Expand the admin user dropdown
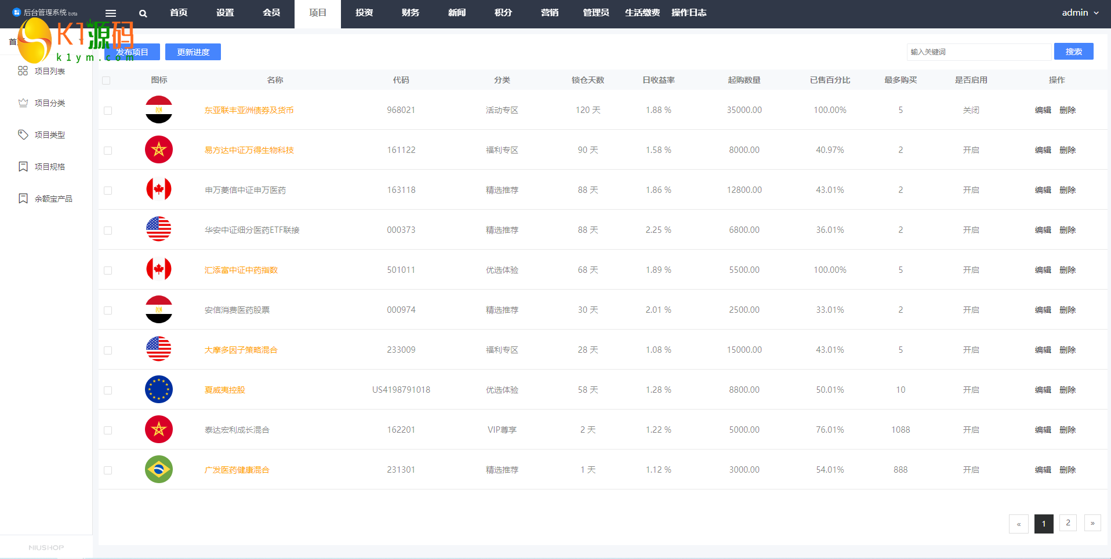The width and height of the screenshot is (1111, 559). (x=1080, y=13)
